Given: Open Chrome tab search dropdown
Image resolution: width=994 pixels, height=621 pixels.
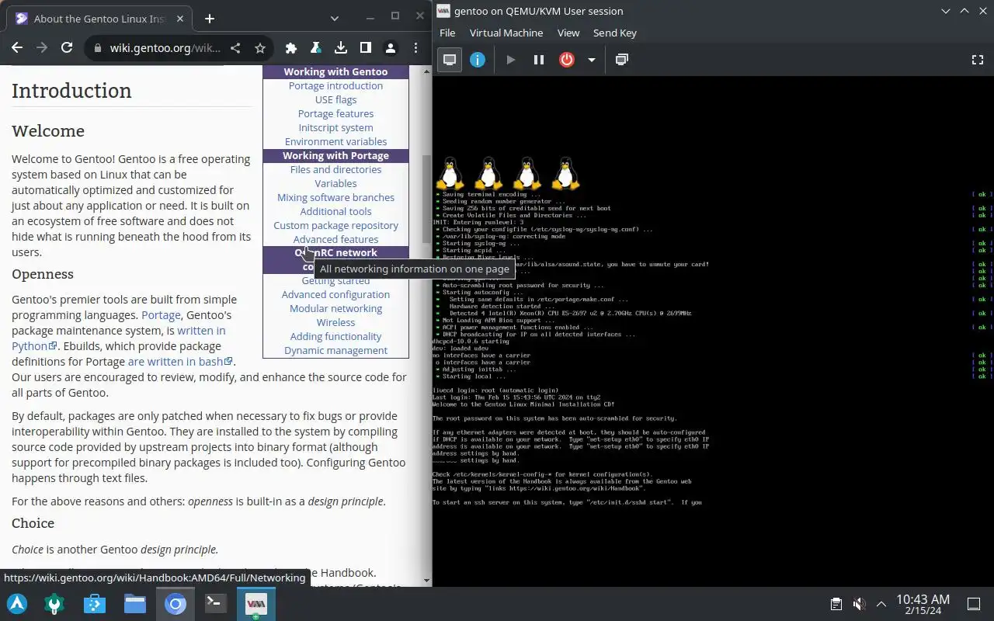Looking at the screenshot, I should [335, 19].
